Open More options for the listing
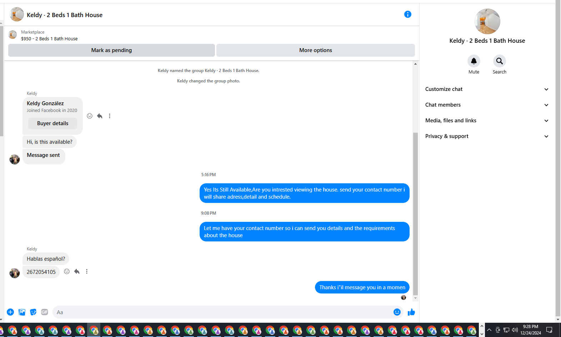Image resolution: width=561 pixels, height=337 pixels. [316, 50]
